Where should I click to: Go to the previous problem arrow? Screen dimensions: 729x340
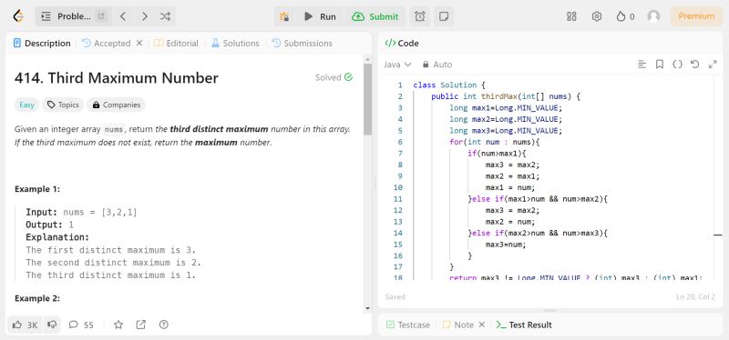click(123, 16)
